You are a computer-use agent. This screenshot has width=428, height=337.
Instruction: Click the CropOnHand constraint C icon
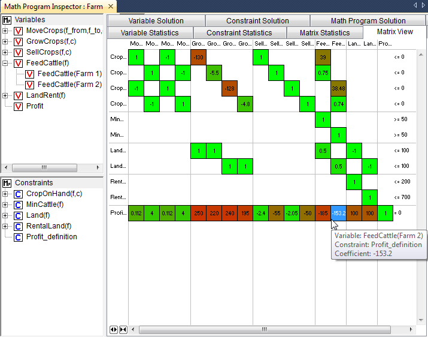[x=18, y=194]
